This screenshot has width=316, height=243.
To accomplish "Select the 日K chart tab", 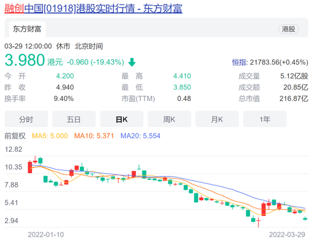I will click(x=122, y=119).
